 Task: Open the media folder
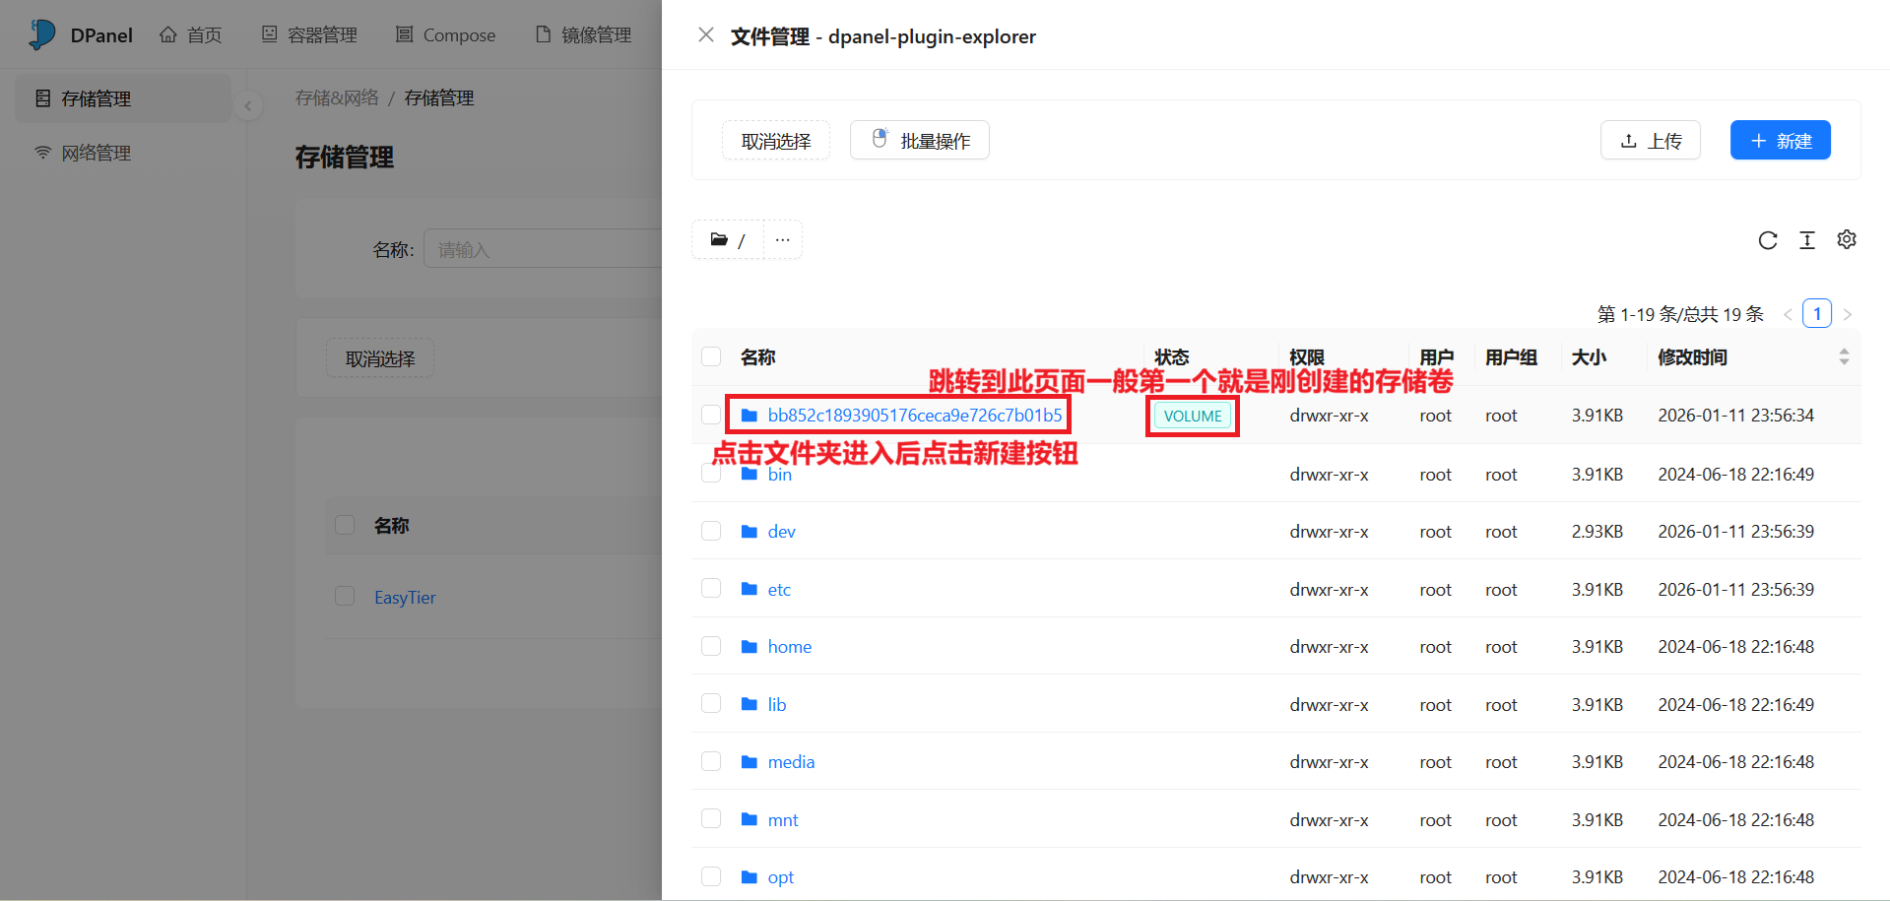pyautogui.click(x=791, y=762)
